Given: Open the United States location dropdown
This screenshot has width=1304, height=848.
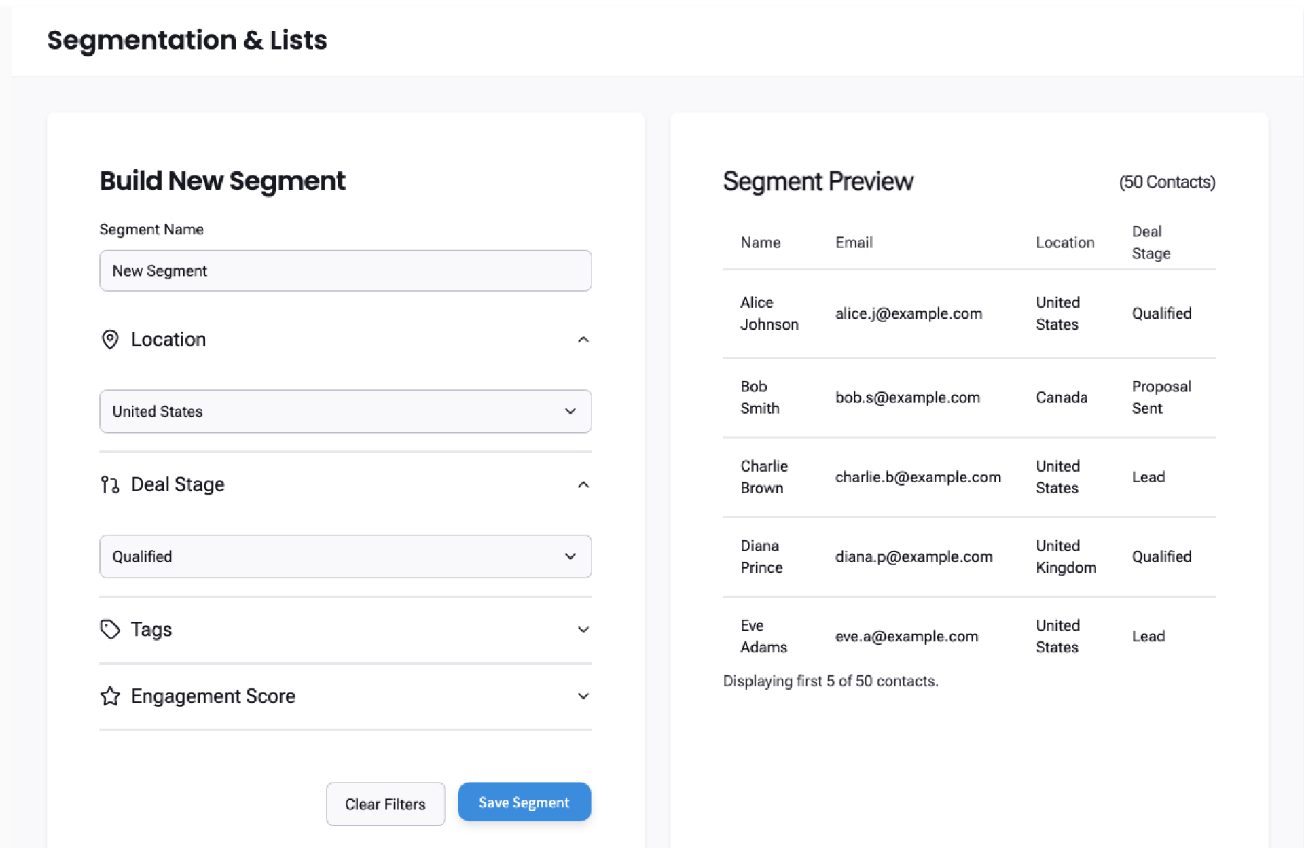Looking at the screenshot, I should (x=345, y=411).
